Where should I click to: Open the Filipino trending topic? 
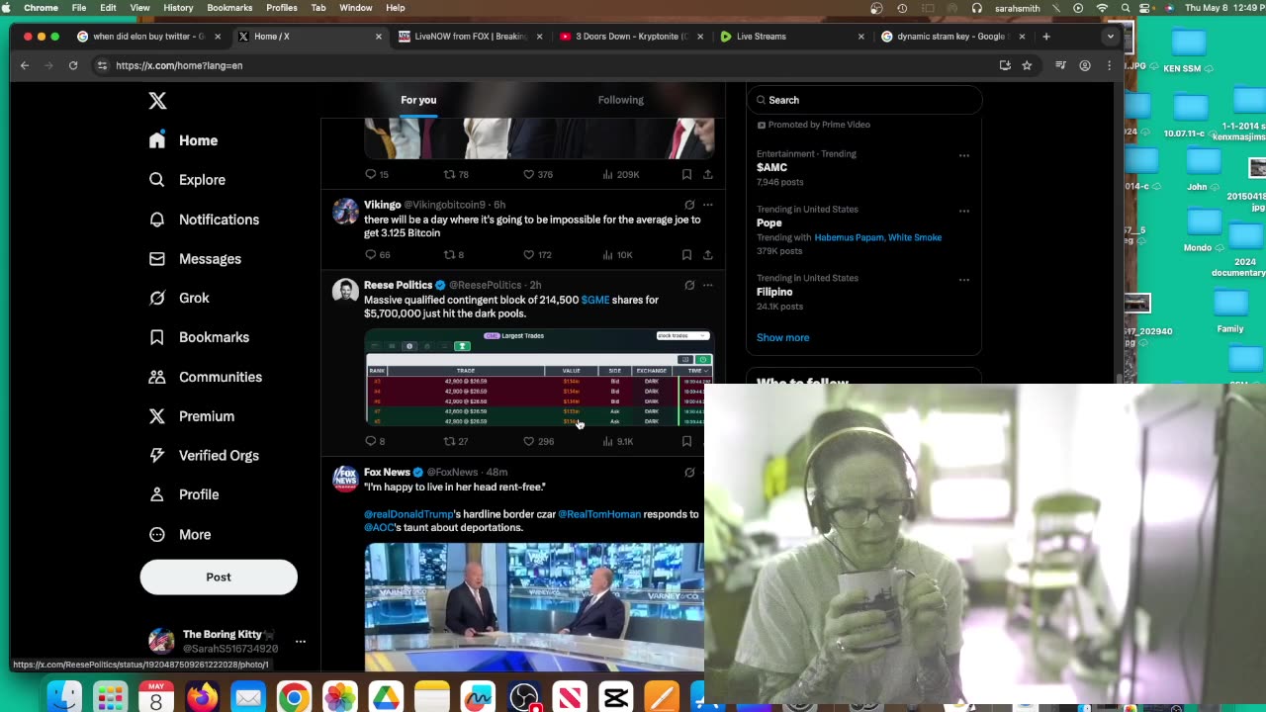(x=774, y=293)
